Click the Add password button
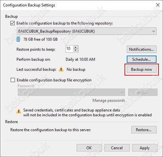The image size is (163, 157). point(143,92)
